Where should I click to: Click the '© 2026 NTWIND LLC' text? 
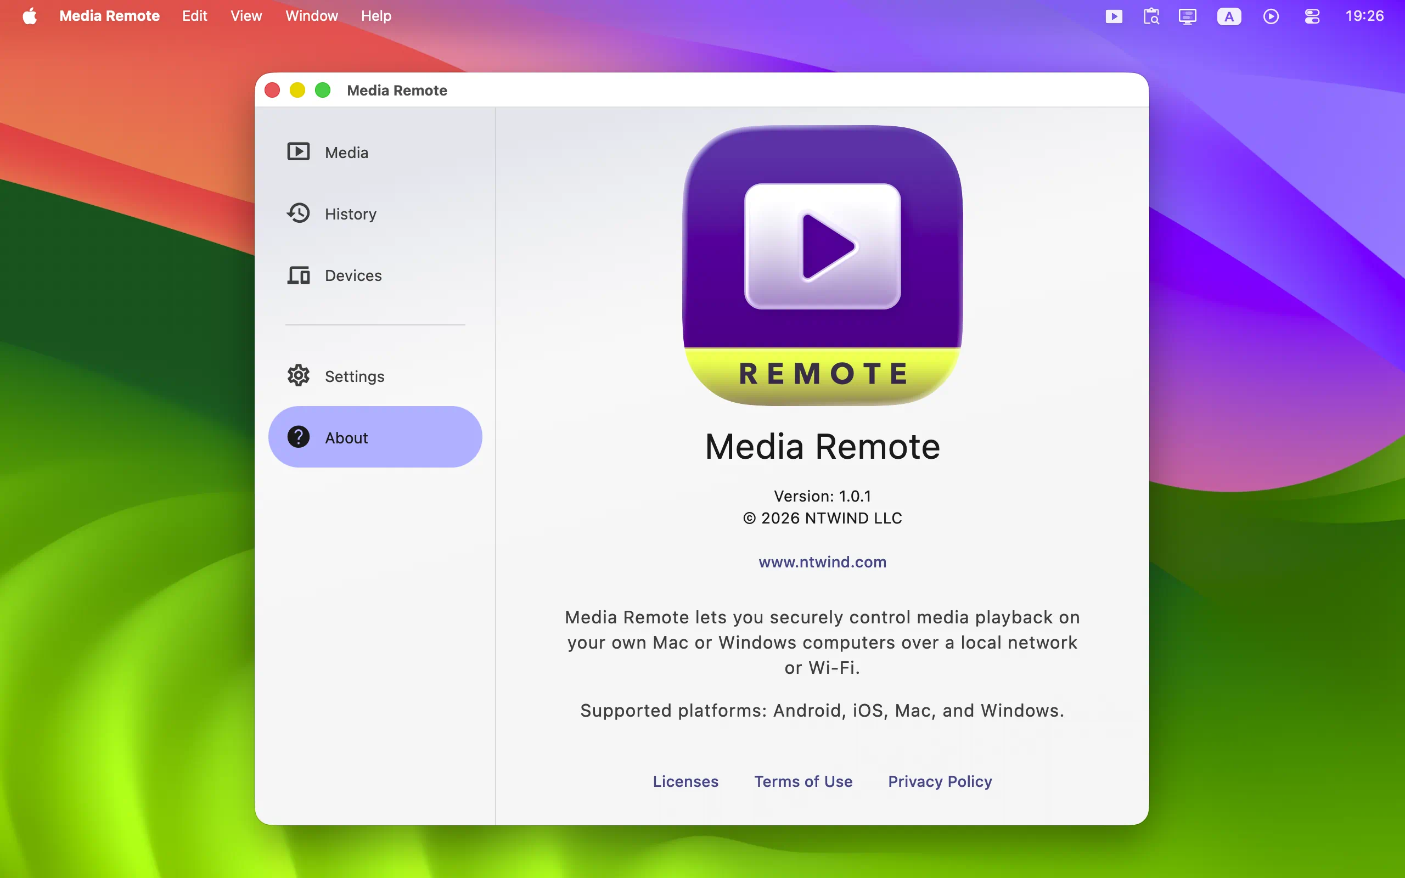pyautogui.click(x=822, y=518)
